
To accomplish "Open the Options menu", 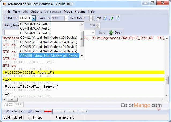I will [x=36, y=11].
